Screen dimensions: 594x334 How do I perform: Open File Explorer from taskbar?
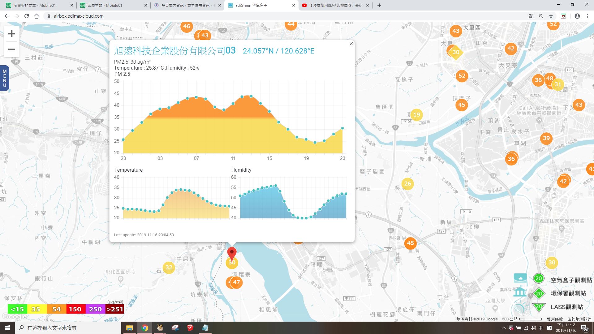pyautogui.click(x=129, y=328)
